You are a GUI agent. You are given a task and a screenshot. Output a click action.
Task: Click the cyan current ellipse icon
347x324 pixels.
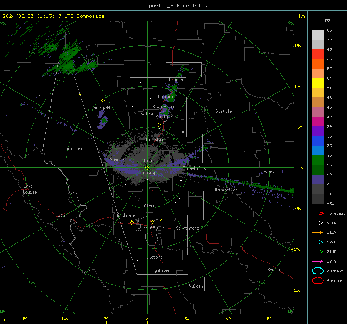318,271
